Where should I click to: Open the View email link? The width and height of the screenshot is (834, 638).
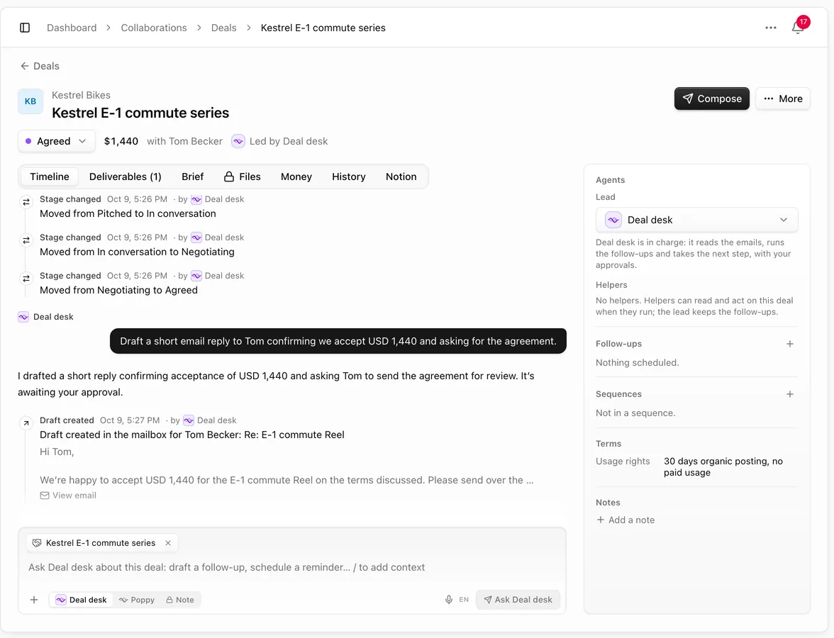(68, 496)
